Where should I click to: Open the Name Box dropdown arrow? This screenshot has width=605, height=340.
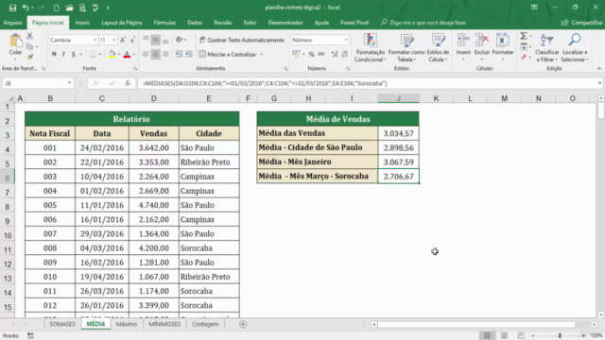(69, 83)
